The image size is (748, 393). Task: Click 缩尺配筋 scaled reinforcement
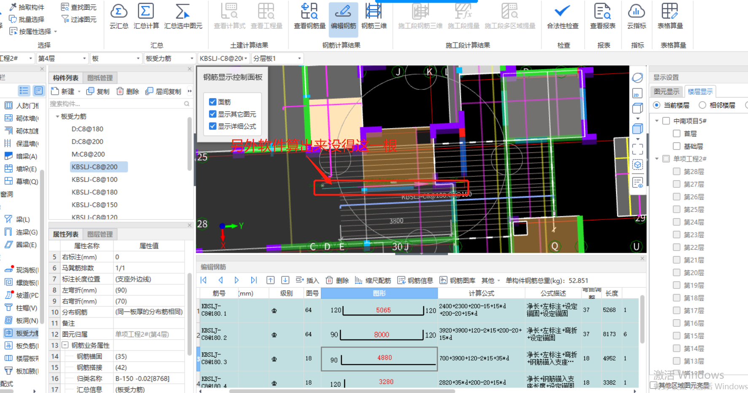click(373, 281)
